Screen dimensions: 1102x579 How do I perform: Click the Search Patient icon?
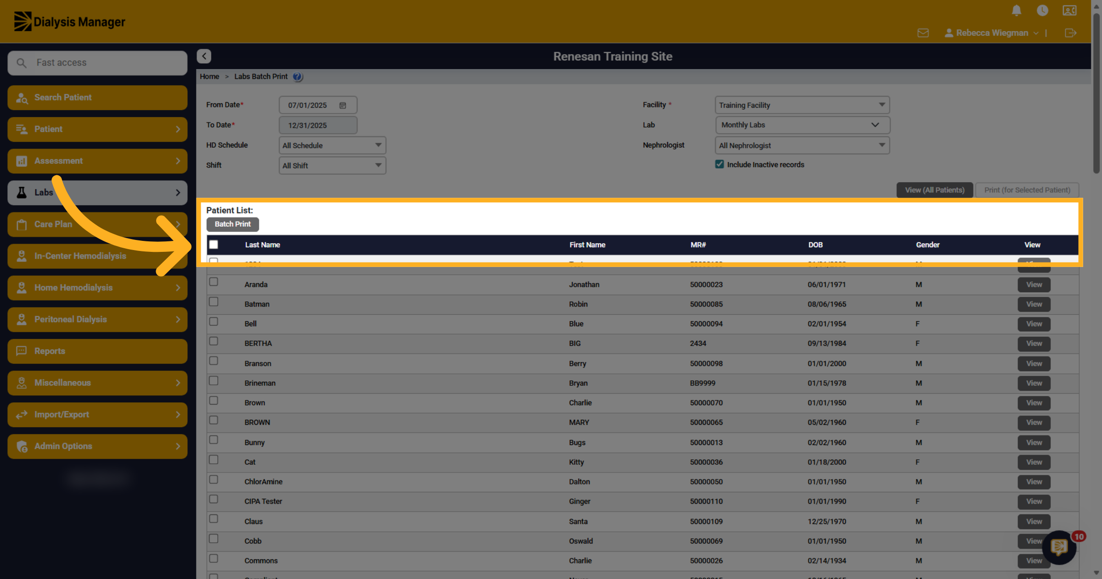coord(22,98)
